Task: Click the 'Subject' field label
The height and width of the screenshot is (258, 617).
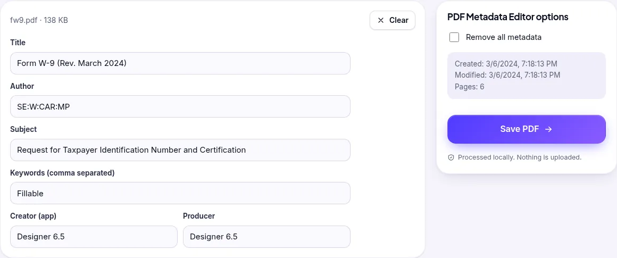Action: point(23,129)
